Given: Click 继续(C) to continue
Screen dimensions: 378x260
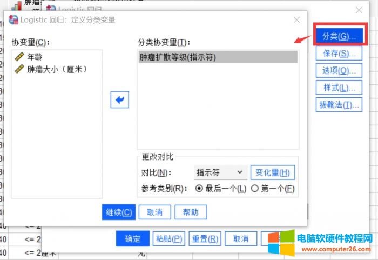Looking at the screenshot, I should pos(119,212).
